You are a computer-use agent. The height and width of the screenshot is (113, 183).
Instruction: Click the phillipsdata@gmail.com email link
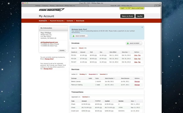click(49, 42)
